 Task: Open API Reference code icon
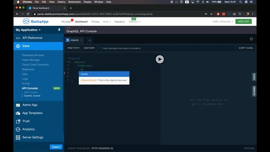coord(18,38)
